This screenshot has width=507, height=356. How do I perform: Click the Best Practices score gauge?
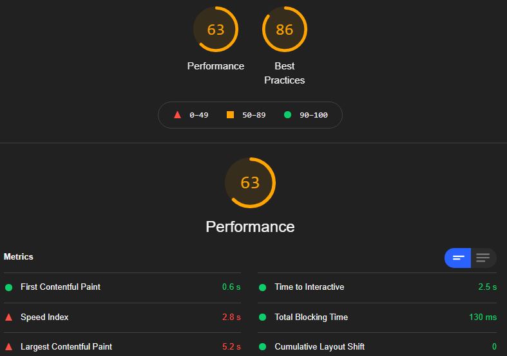[x=285, y=30]
